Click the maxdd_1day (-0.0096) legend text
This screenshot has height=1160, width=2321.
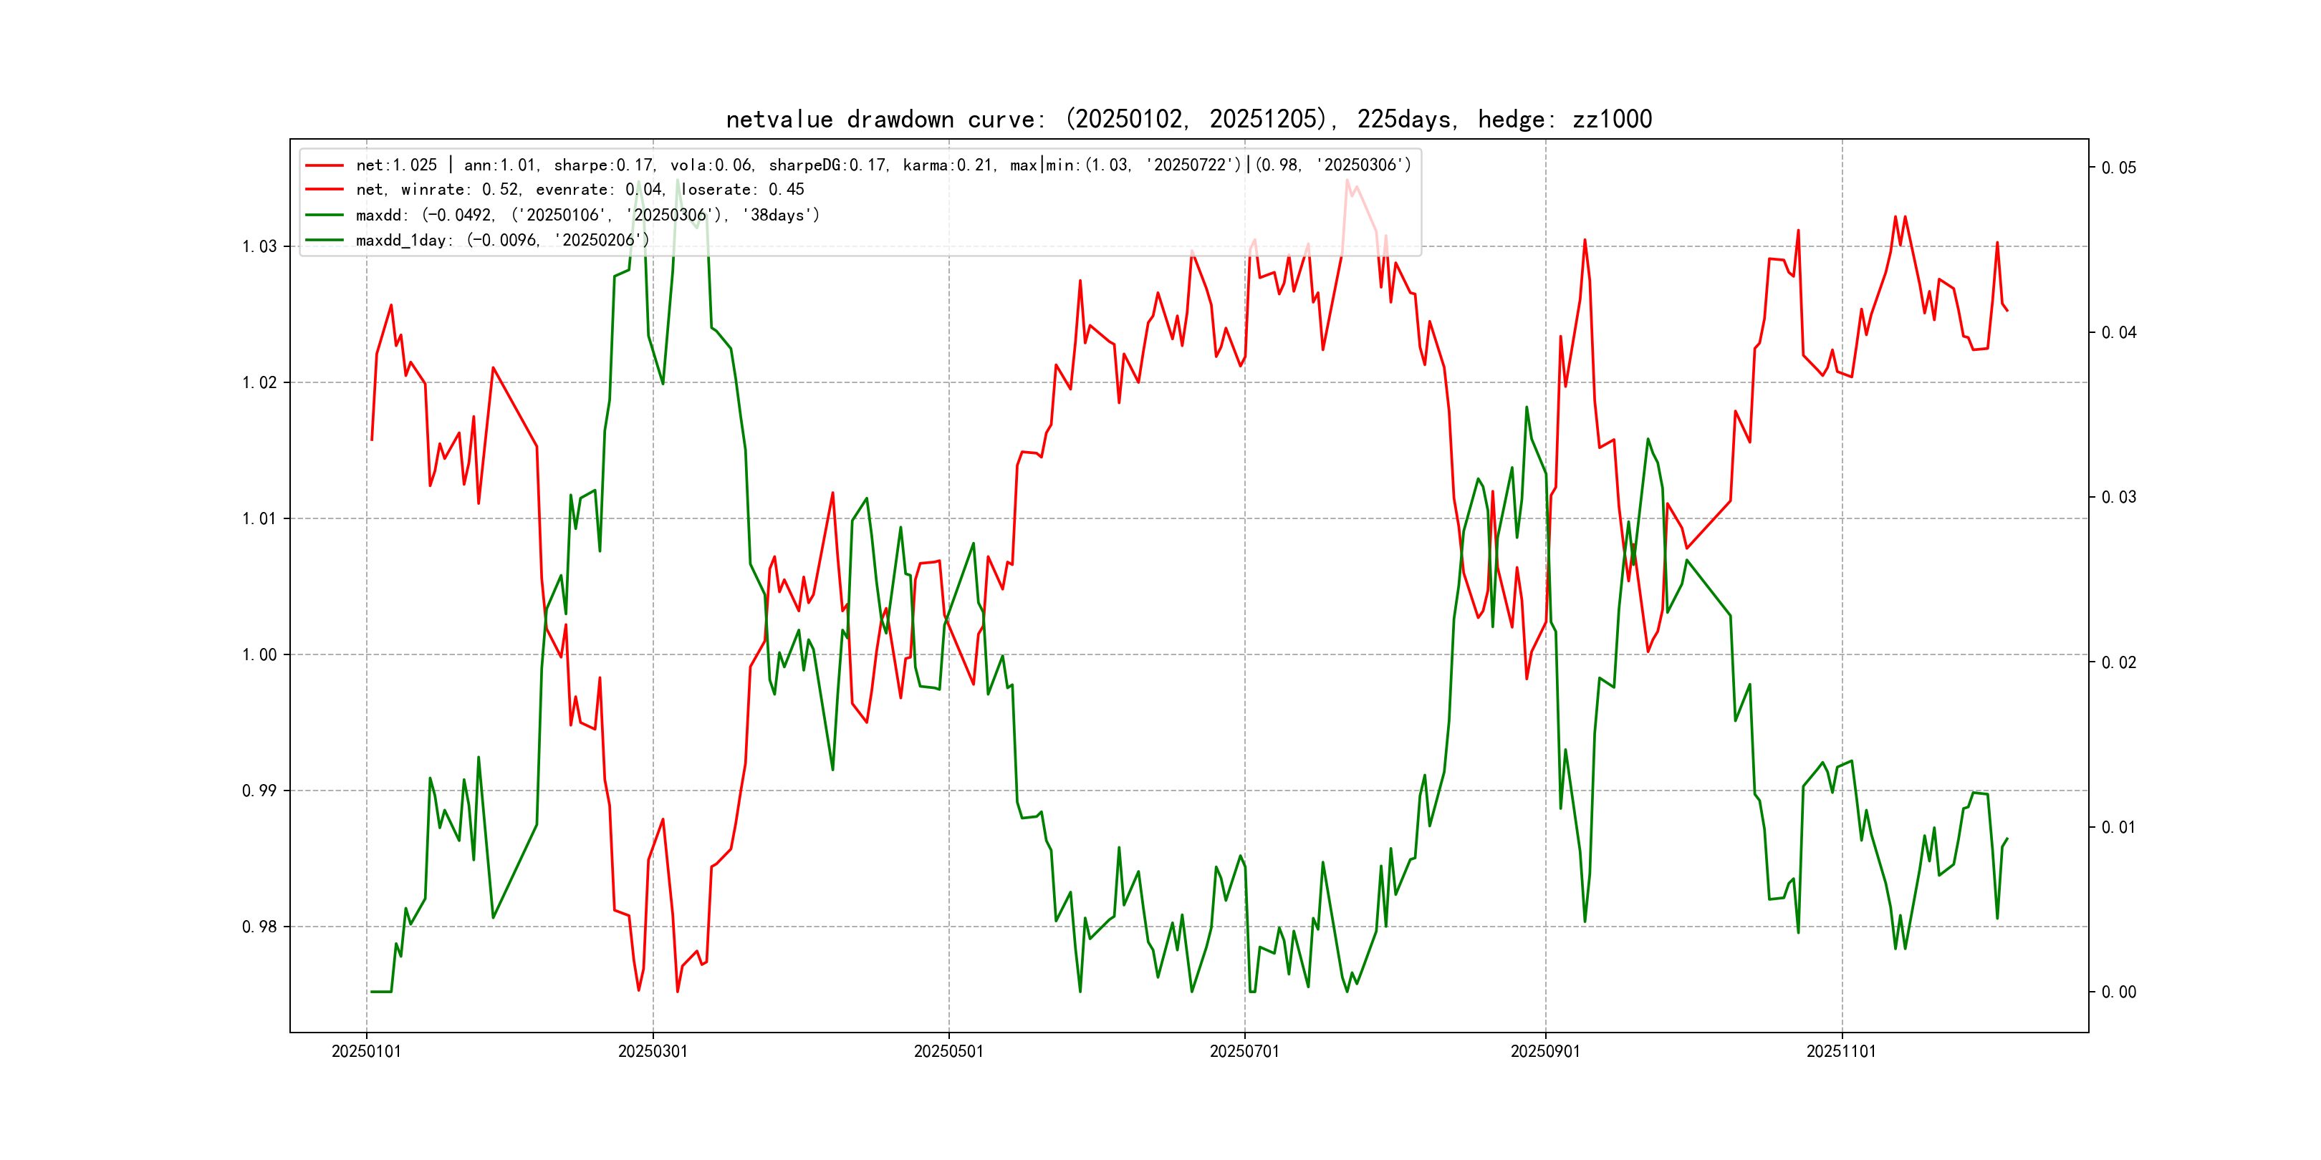(502, 241)
